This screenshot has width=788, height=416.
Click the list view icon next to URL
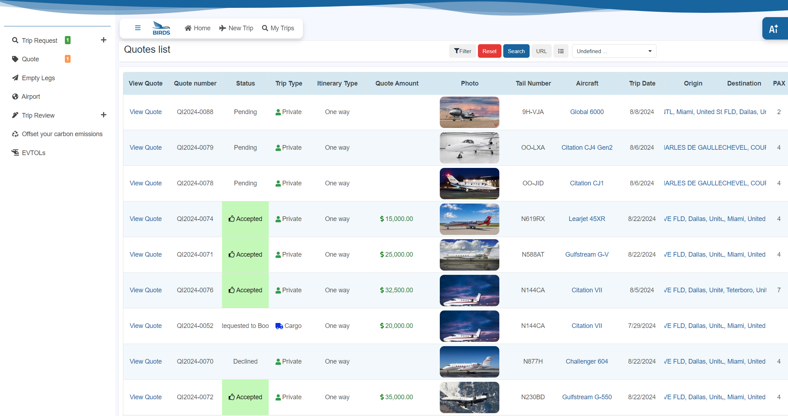(x=561, y=51)
